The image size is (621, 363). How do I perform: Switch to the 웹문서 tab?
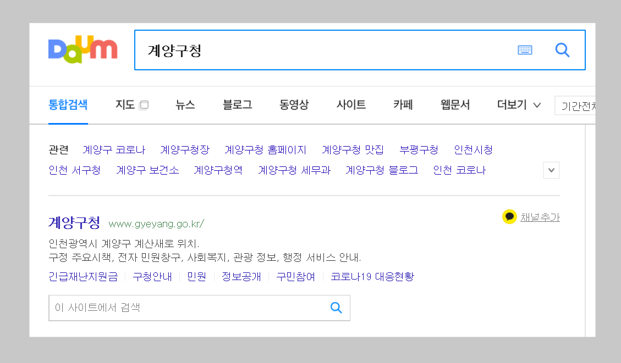[x=455, y=105]
